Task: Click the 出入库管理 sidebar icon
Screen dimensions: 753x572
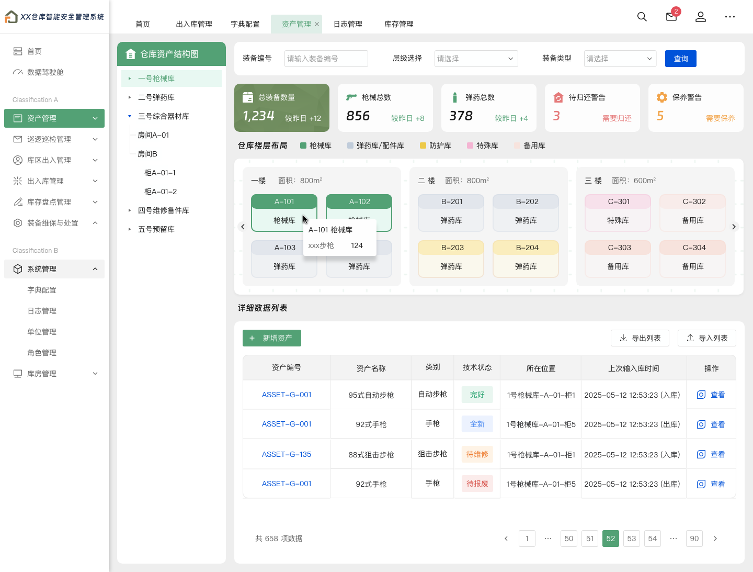Action: [18, 181]
